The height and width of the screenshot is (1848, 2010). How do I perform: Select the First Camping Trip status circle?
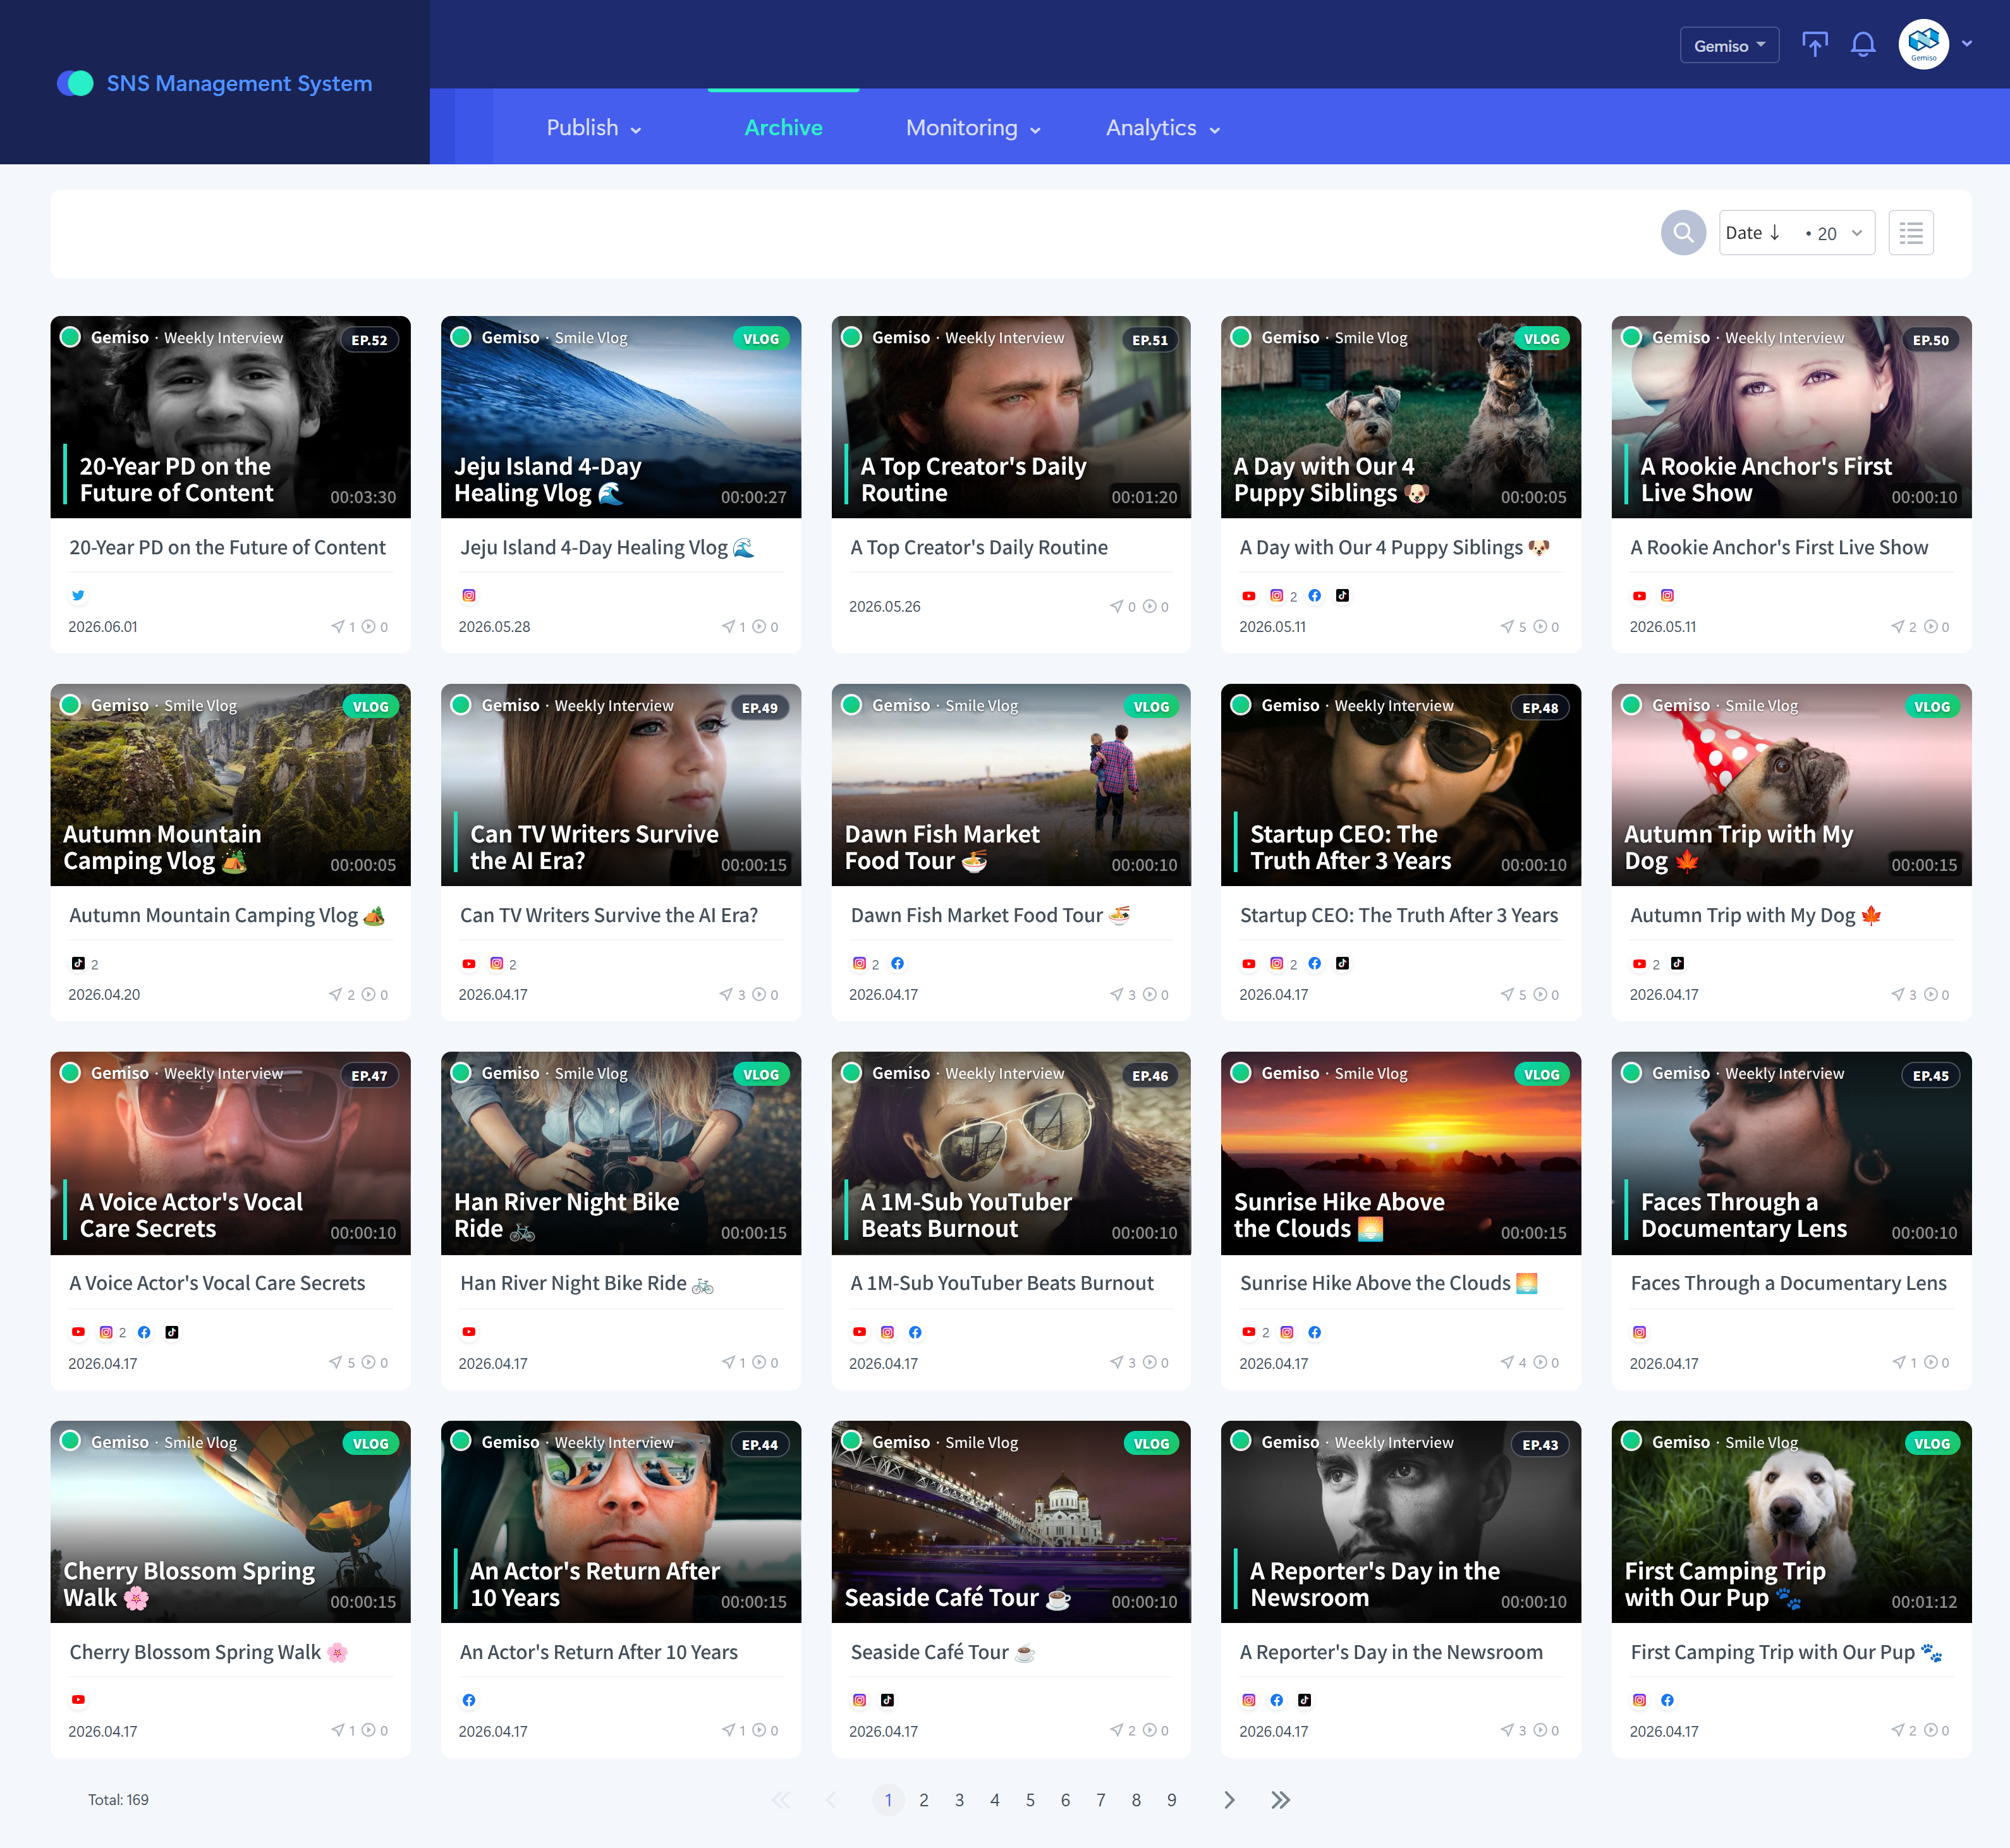1631,1441
